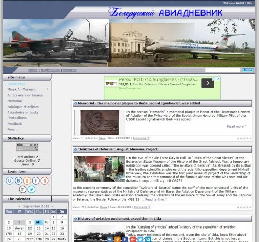Click the blue bullet beside the Lida exposition headline
The height and width of the screenshot is (242, 259).
75,219
